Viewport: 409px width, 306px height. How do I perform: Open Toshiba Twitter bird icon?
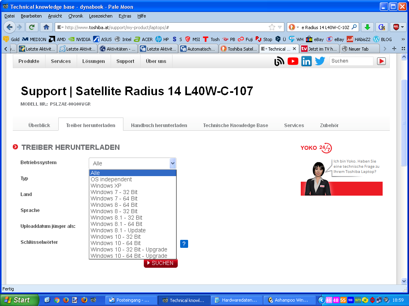click(x=320, y=61)
